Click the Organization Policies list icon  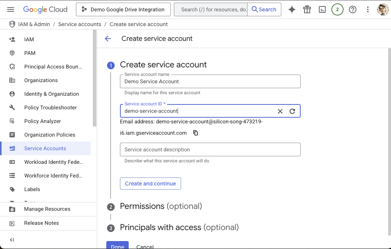(12, 135)
